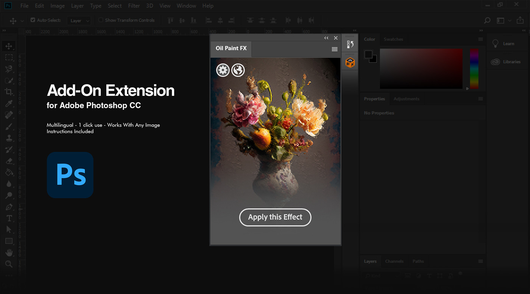The height and width of the screenshot is (294, 530).
Task: Switch to the Channels tab
Action: [394, 261]
